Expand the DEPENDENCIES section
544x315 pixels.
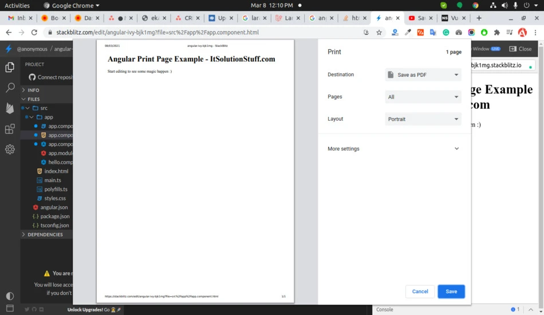coord(46,234)
